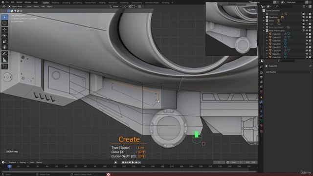The height and width of the screenshot is (176, 313).
Task: Jump to the timeline start frame
Action: (123, 162)
